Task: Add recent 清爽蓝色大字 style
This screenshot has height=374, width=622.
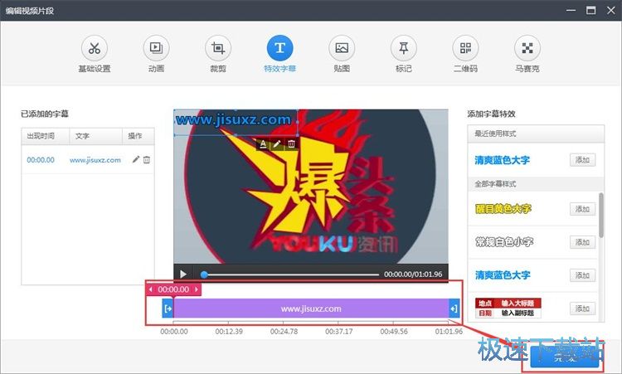Action: click(582, 160)
